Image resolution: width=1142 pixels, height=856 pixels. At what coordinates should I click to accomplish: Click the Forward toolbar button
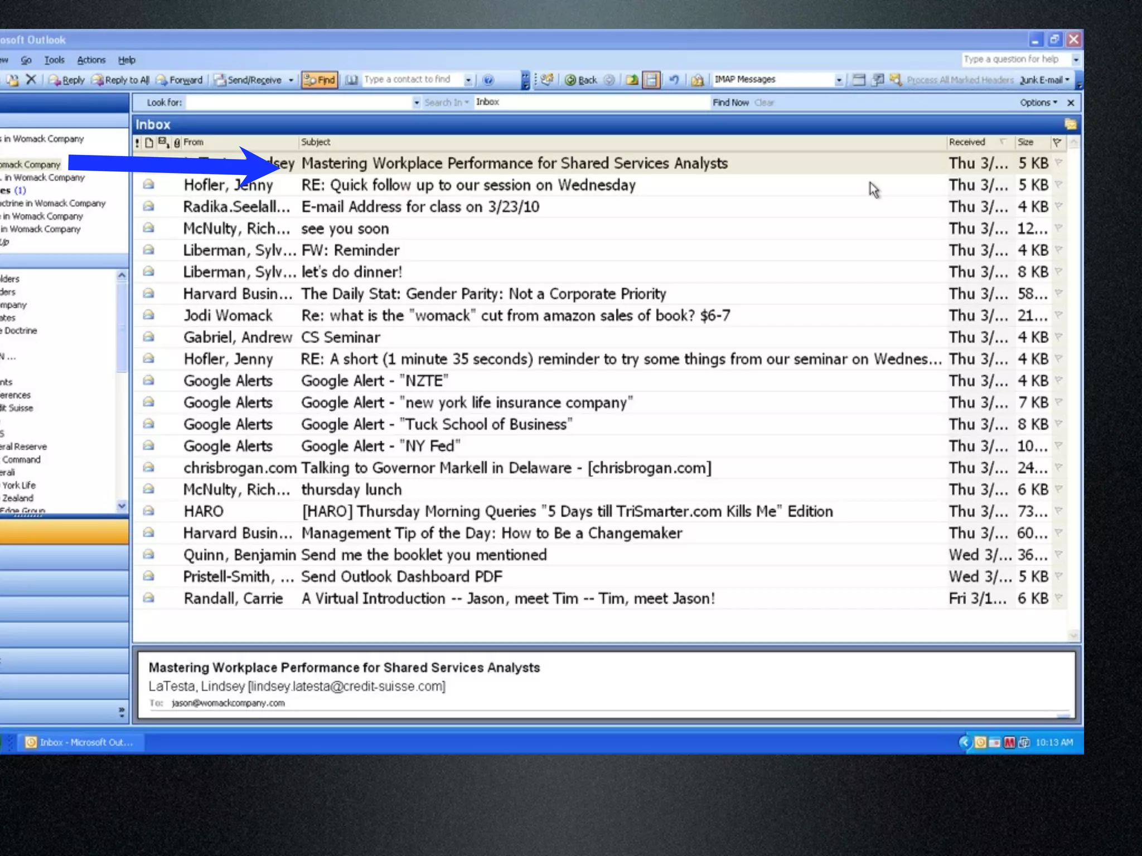180,80
